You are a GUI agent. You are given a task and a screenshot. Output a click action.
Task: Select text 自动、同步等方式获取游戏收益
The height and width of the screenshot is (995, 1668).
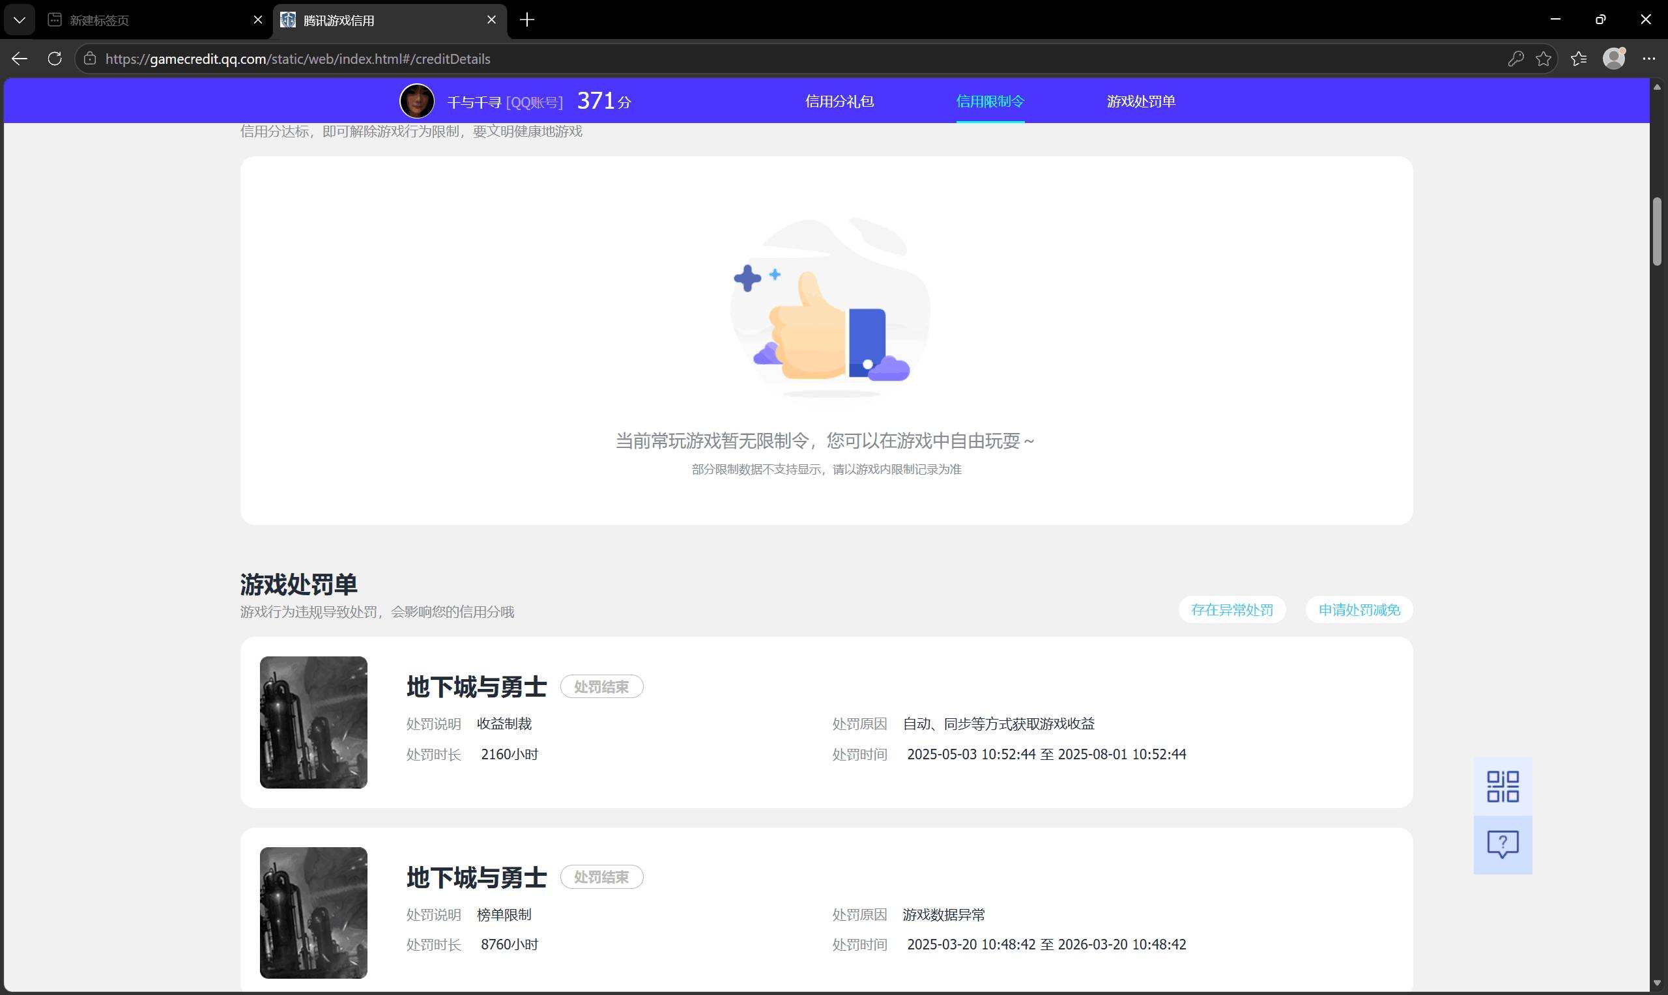[999, 723]
